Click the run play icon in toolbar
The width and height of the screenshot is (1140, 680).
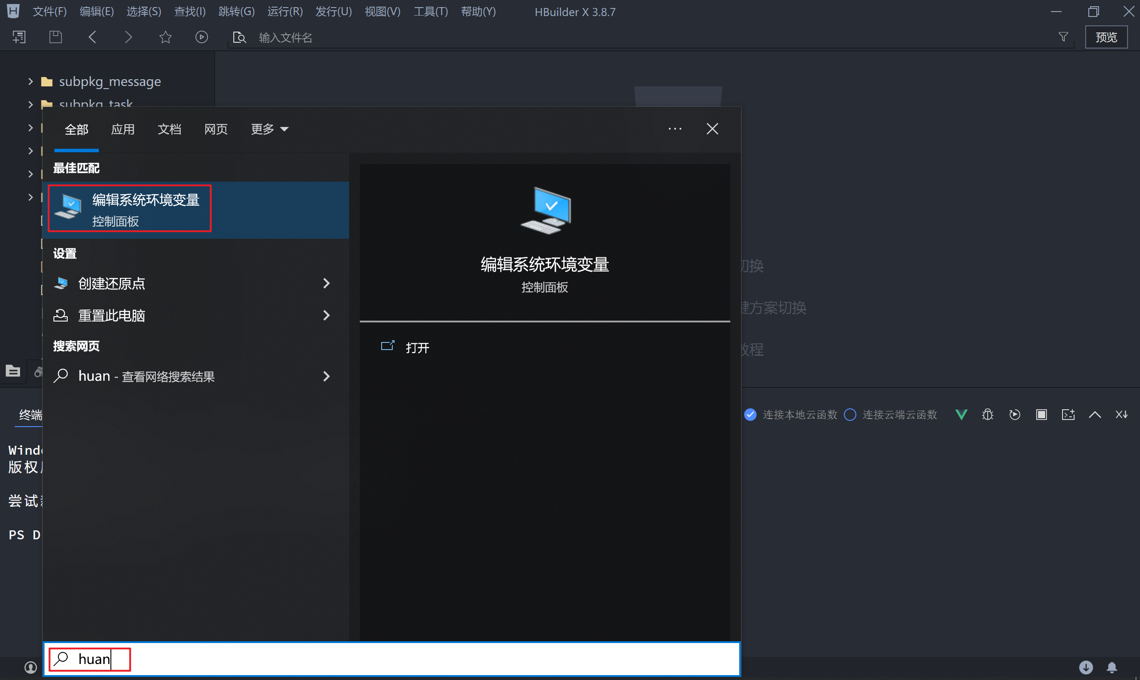[202, 37]
